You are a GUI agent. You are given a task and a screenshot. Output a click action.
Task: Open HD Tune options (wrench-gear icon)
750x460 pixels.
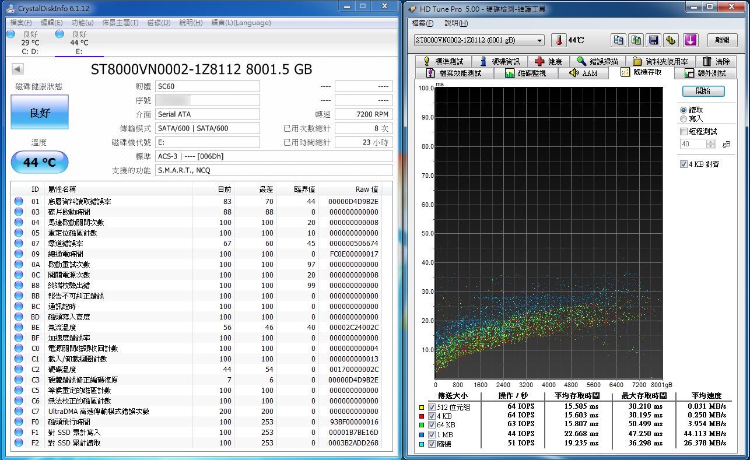pyautogui.click(x=672, y=40)
